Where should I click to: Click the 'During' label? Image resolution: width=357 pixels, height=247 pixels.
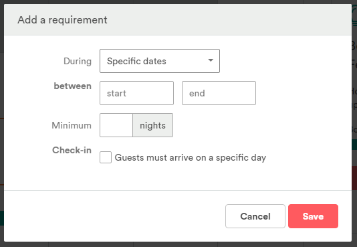tap(78, 61)
